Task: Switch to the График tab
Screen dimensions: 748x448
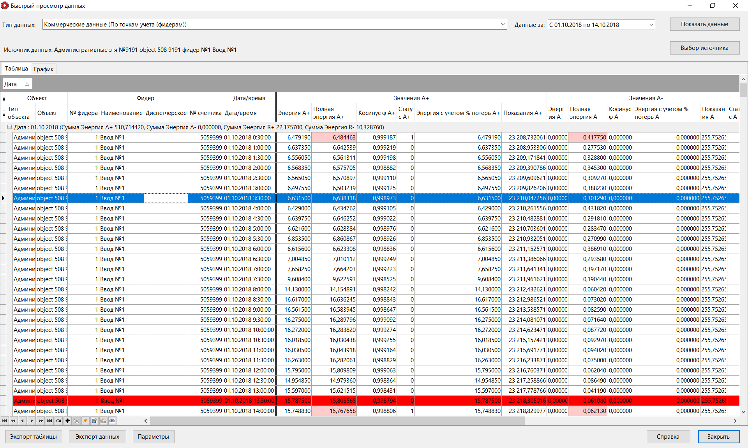Action: pyautogui.click(x=43, y=69)
